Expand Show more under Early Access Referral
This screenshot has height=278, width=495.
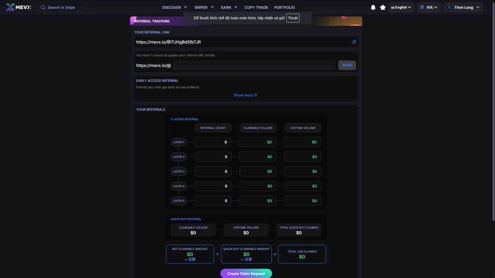coord(245,95)
